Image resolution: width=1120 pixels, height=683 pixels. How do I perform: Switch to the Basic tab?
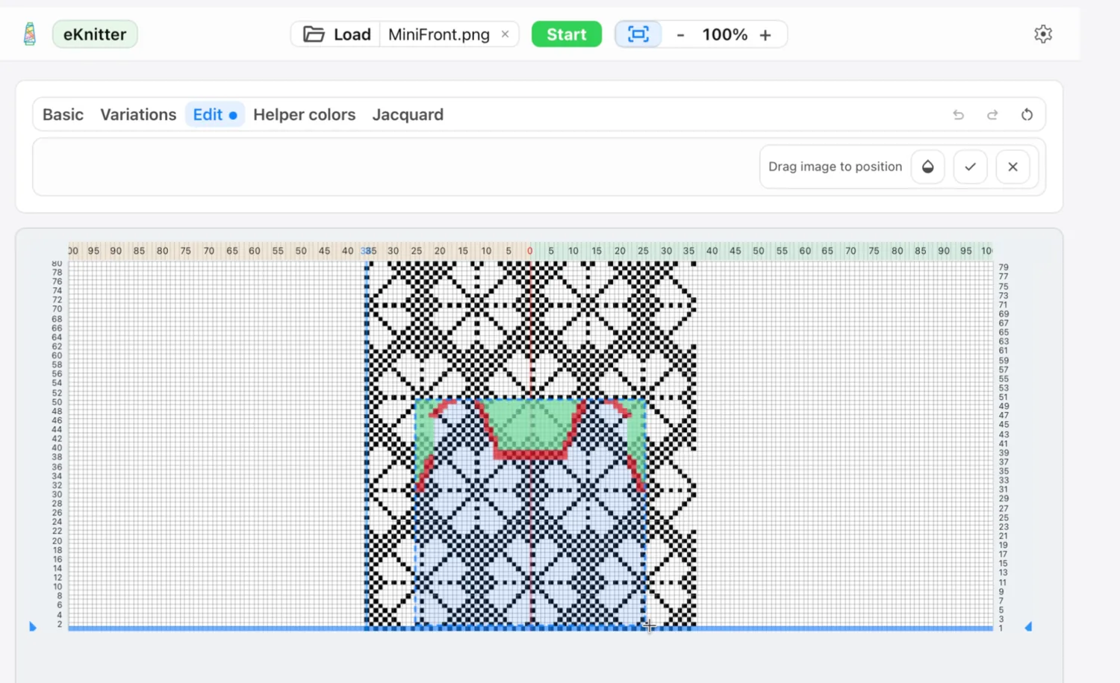tap(63, 115)
